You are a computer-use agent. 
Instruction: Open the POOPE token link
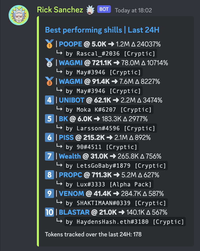coord(70,44)
